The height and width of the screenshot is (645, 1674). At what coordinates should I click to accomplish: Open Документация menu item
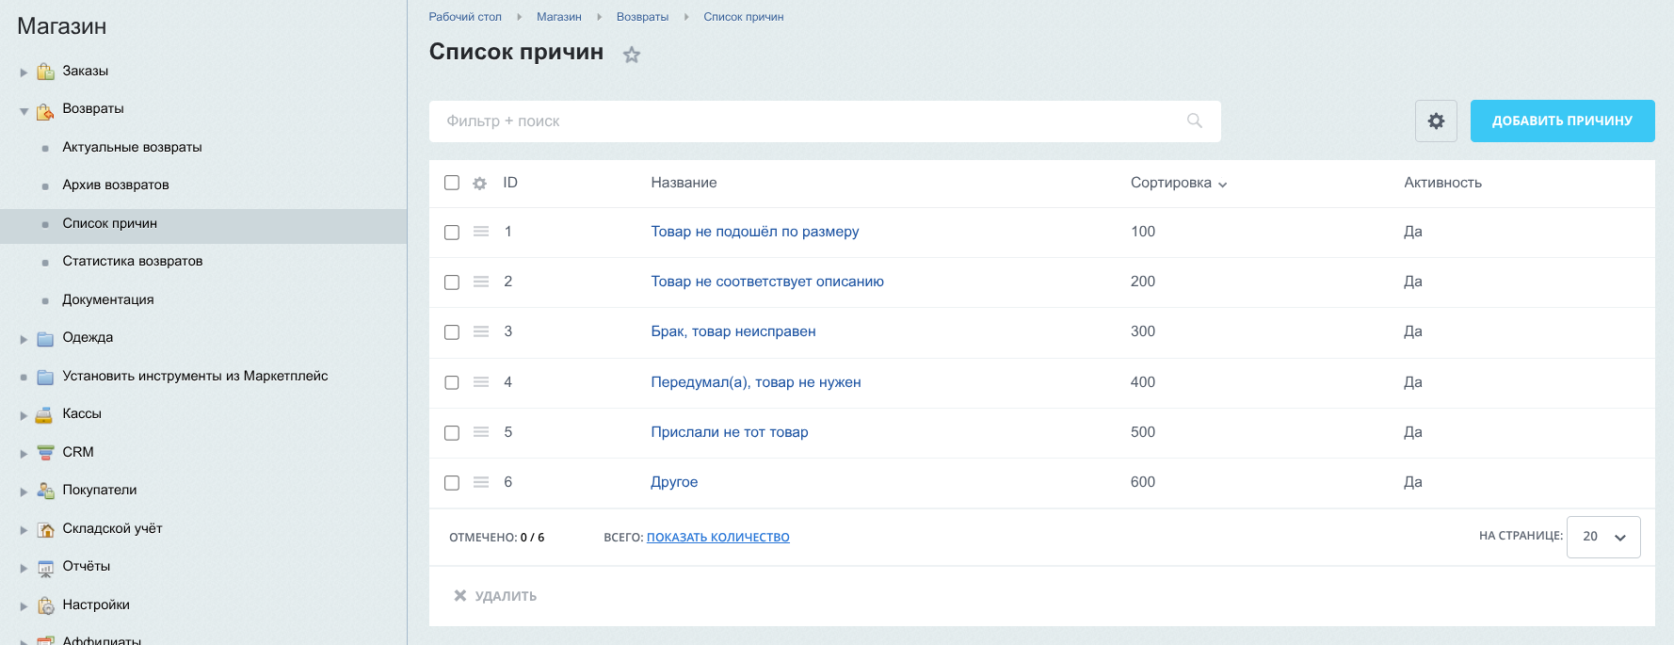(108, 299)
